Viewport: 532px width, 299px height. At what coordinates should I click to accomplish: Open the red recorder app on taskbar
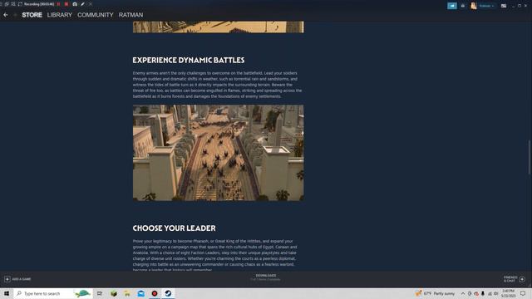(155, 293)
